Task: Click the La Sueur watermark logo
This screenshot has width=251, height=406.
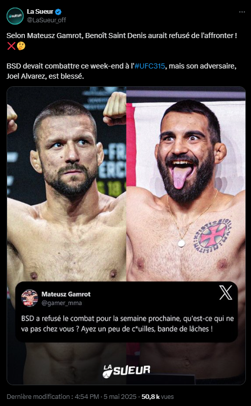Action: 127,371
